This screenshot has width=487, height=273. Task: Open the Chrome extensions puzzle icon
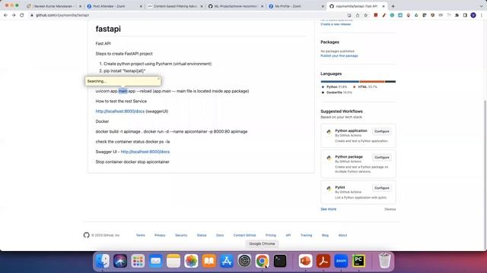pos(457,15)
